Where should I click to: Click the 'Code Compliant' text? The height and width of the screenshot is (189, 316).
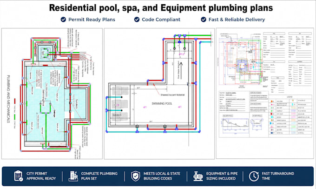[161, 20]
